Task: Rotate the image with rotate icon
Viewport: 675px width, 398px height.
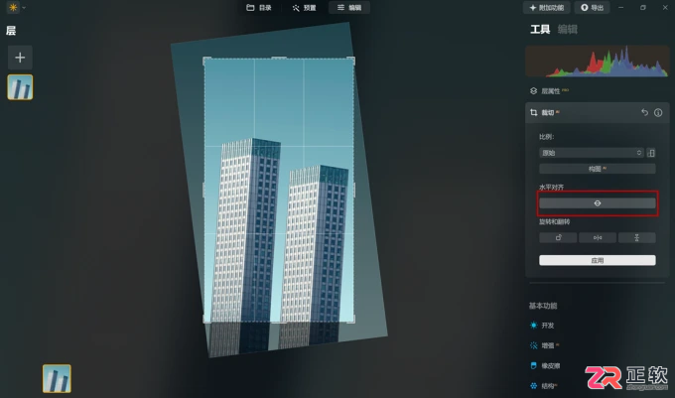Action: (558, 237)
